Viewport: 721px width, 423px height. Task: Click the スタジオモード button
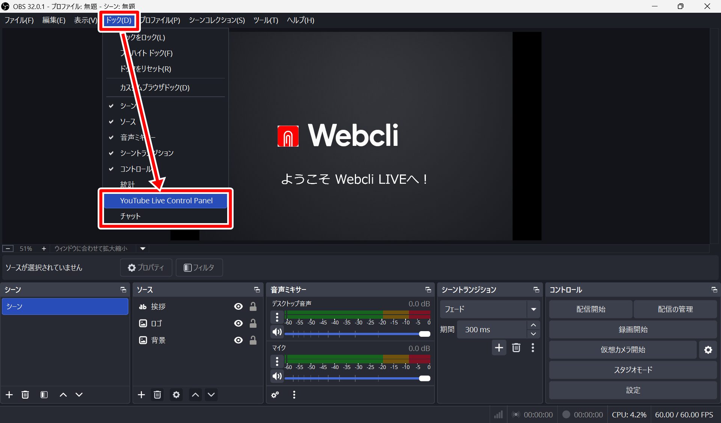[633, 370]
